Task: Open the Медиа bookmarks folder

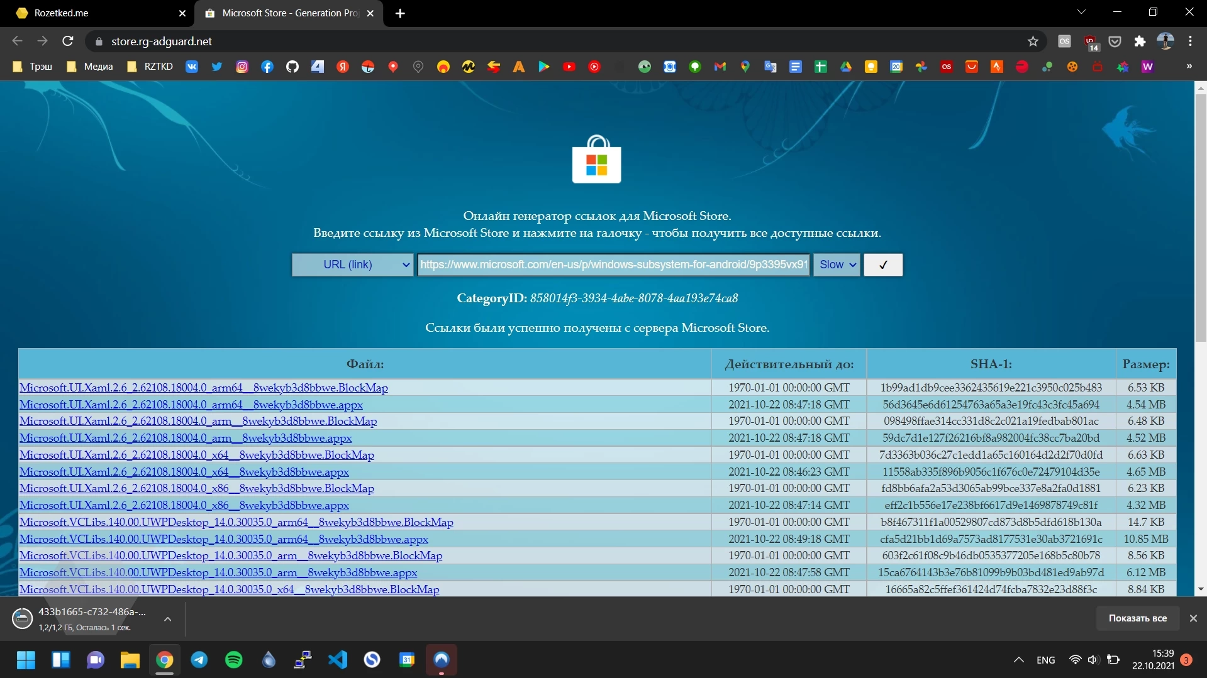Action: pos(90,67)
